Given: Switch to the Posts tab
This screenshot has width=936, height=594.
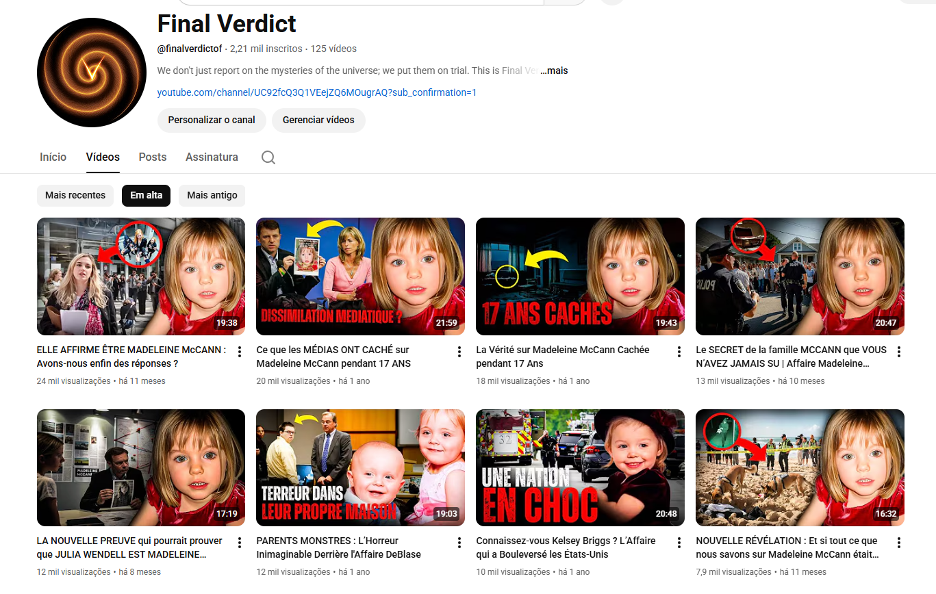Looking at the screenshot, I should coord(152,157).
